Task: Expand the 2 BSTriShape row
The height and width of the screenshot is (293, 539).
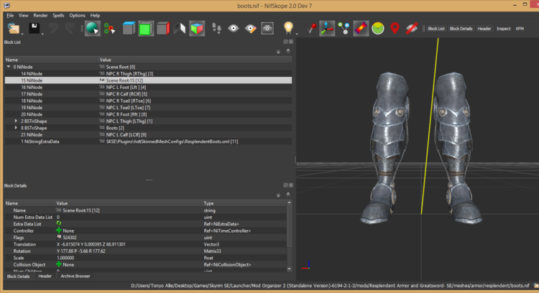Action: 16,121
